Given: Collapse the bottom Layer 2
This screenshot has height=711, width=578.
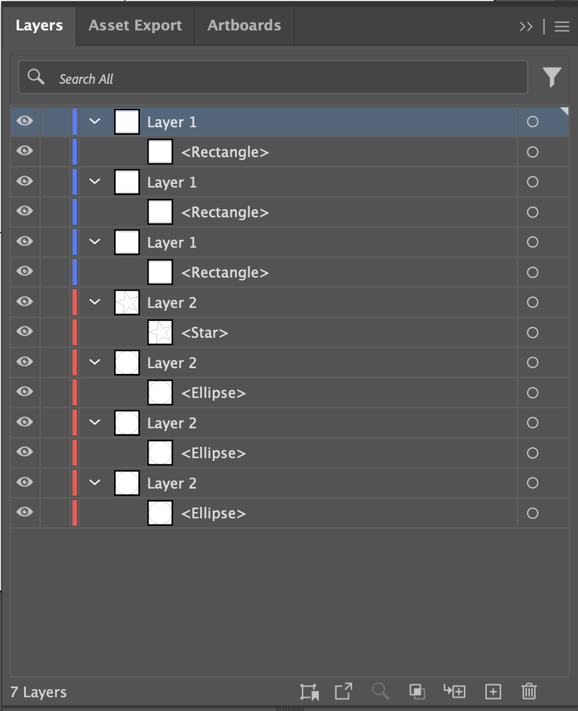Looking at the screenshot, I should [95, 482].
